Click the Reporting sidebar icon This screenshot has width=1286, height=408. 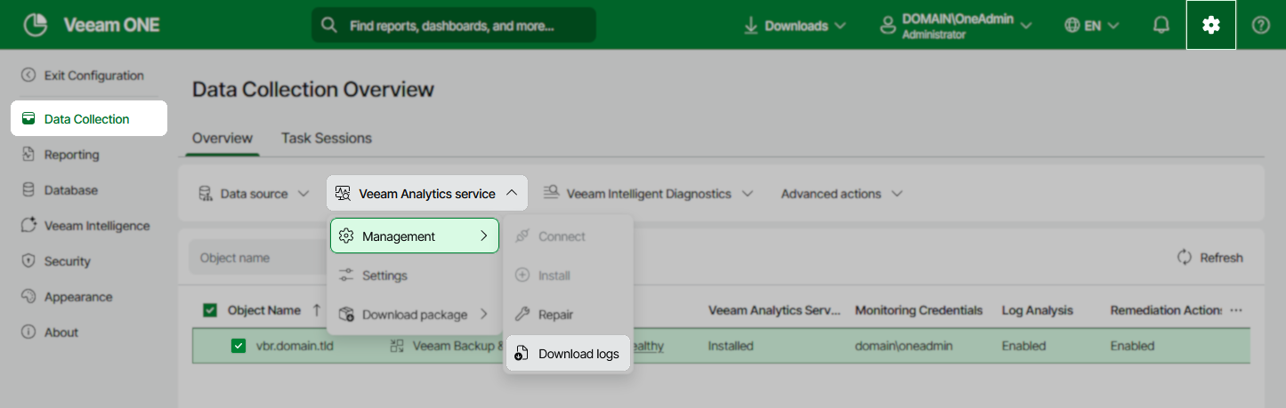coord(28,155)
